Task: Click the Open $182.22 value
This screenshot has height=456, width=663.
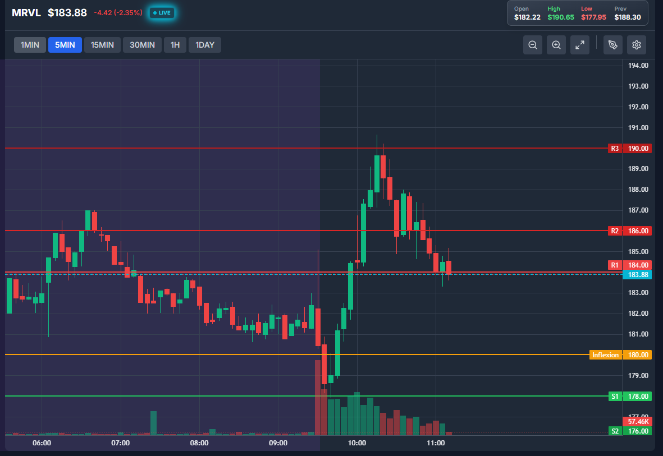Action: [x=527, y=17]
